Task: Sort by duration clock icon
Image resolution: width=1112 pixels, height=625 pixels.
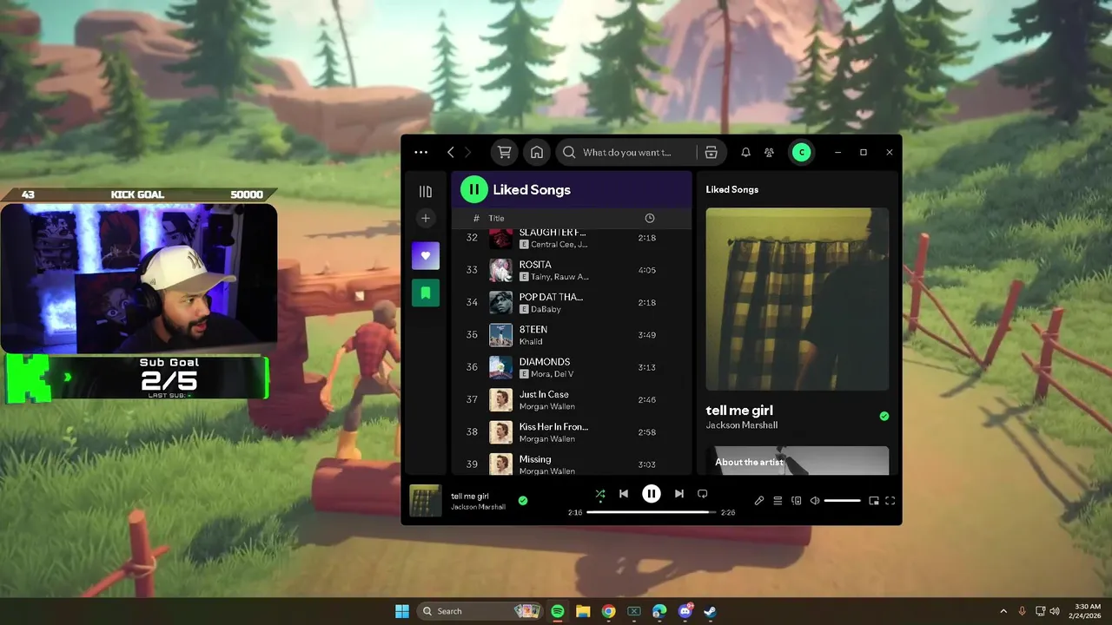Action: click(x=649, y=218)
